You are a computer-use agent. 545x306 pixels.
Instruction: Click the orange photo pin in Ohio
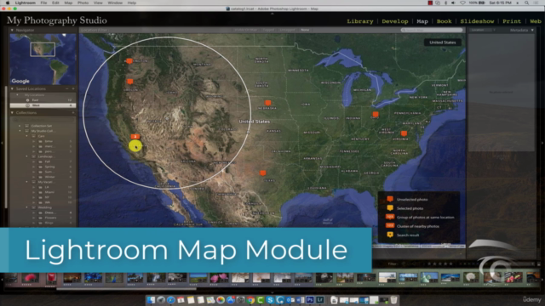click(376, 114)
